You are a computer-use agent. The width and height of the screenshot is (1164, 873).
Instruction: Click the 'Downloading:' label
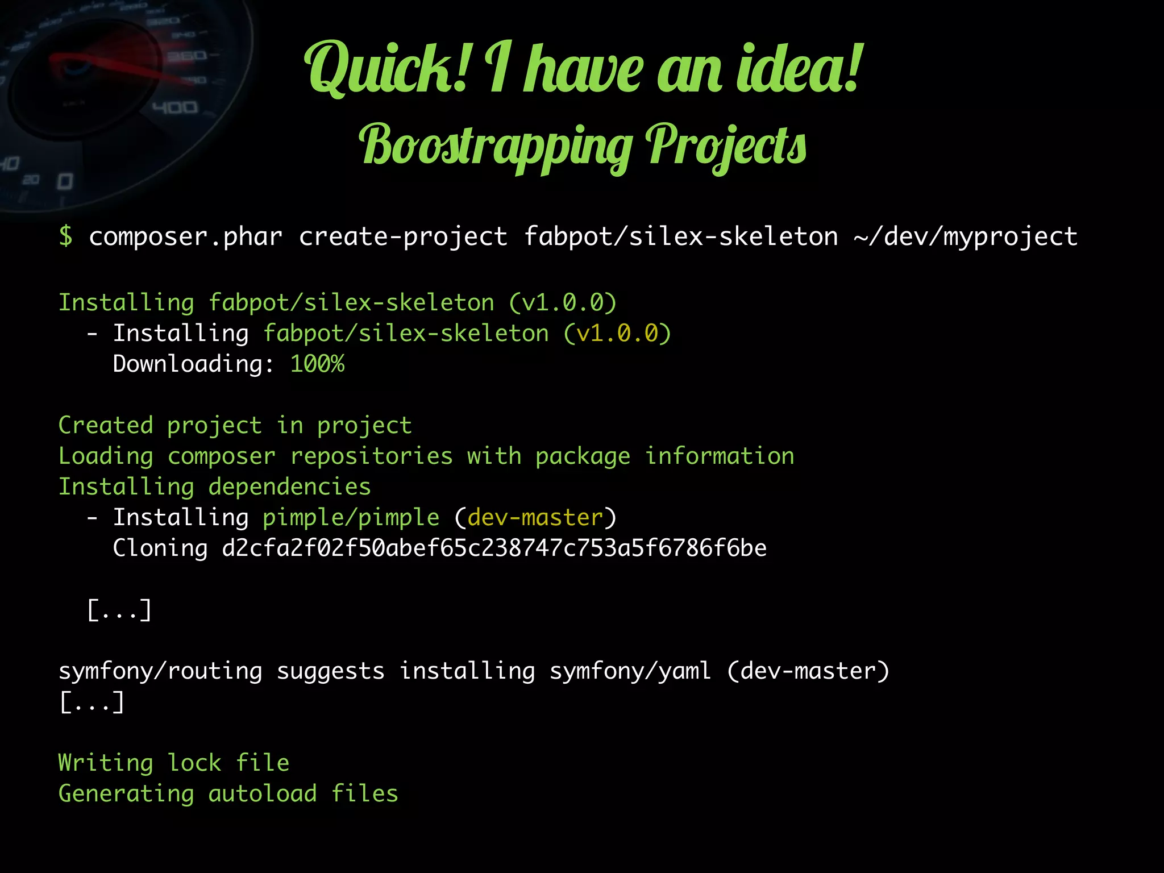click(194, 364)
